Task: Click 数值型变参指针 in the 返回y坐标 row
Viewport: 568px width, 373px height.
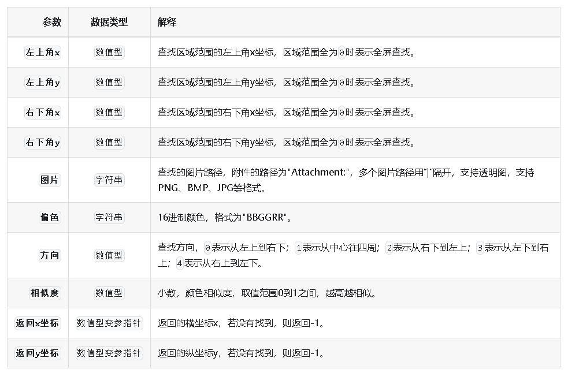Action: [109, 353]
